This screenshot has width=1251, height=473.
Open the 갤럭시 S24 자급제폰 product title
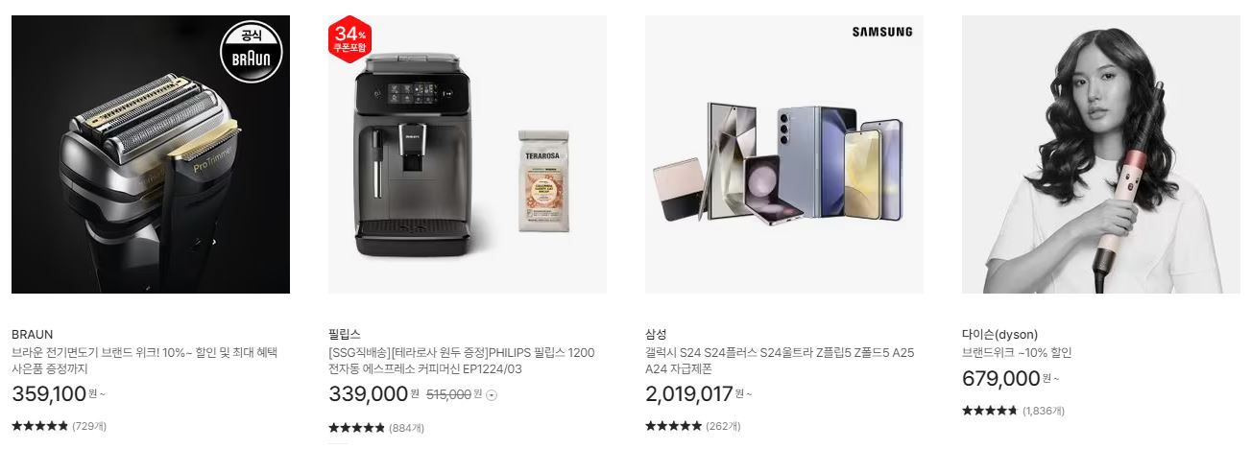coord(780,361)
